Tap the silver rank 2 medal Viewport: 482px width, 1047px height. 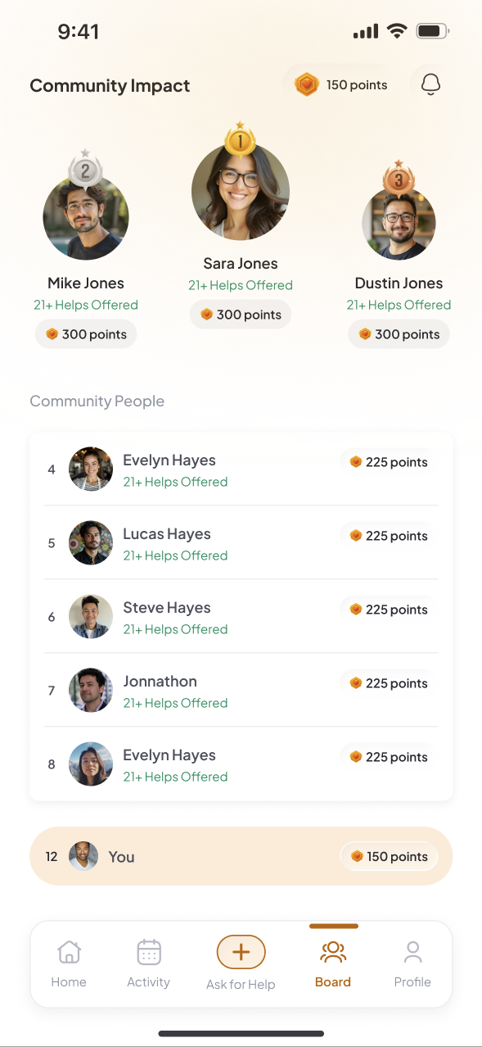(x=85, y=169)
